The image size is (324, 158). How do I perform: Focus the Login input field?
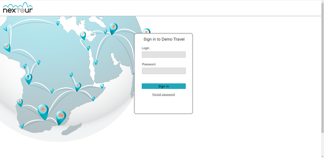coord(164,55)
